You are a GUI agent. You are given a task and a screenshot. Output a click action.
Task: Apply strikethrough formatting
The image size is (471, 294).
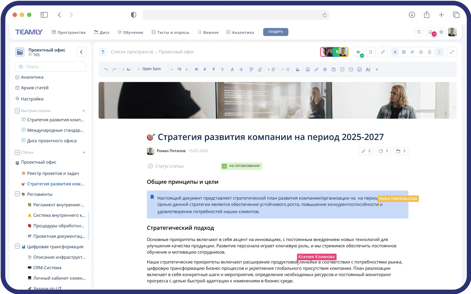(214, 70)
